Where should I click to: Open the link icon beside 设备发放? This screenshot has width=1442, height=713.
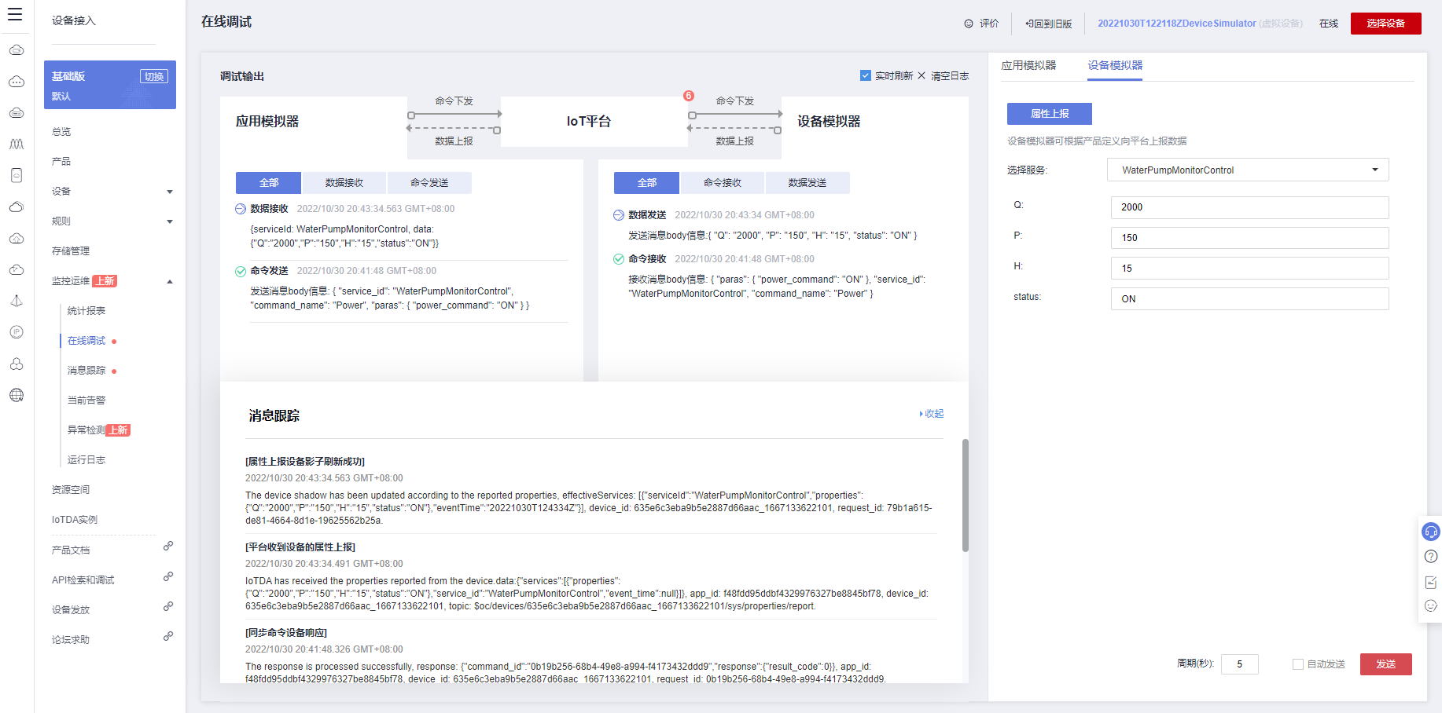[x=168, y=606]
